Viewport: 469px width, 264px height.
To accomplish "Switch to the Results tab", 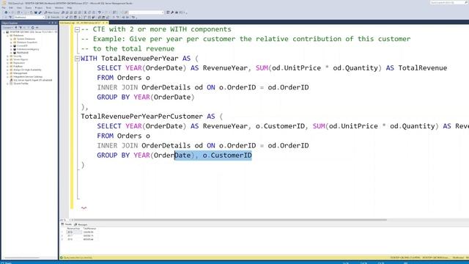I will (67, 224).
